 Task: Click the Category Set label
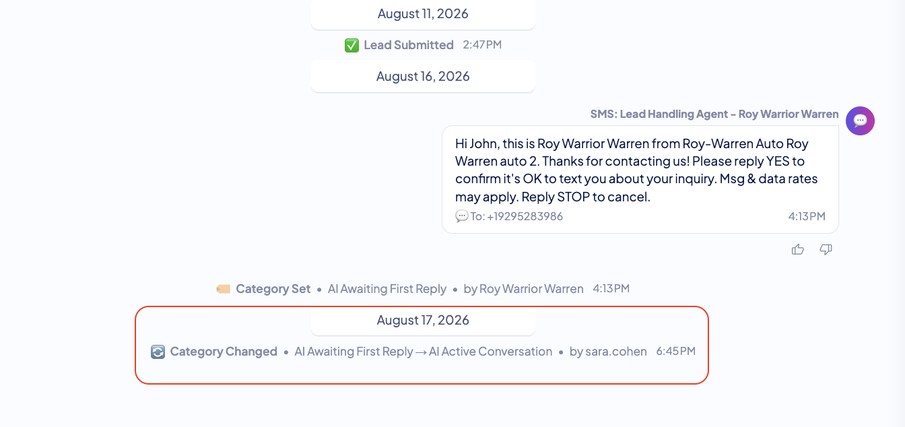click(x=273, y=289)
